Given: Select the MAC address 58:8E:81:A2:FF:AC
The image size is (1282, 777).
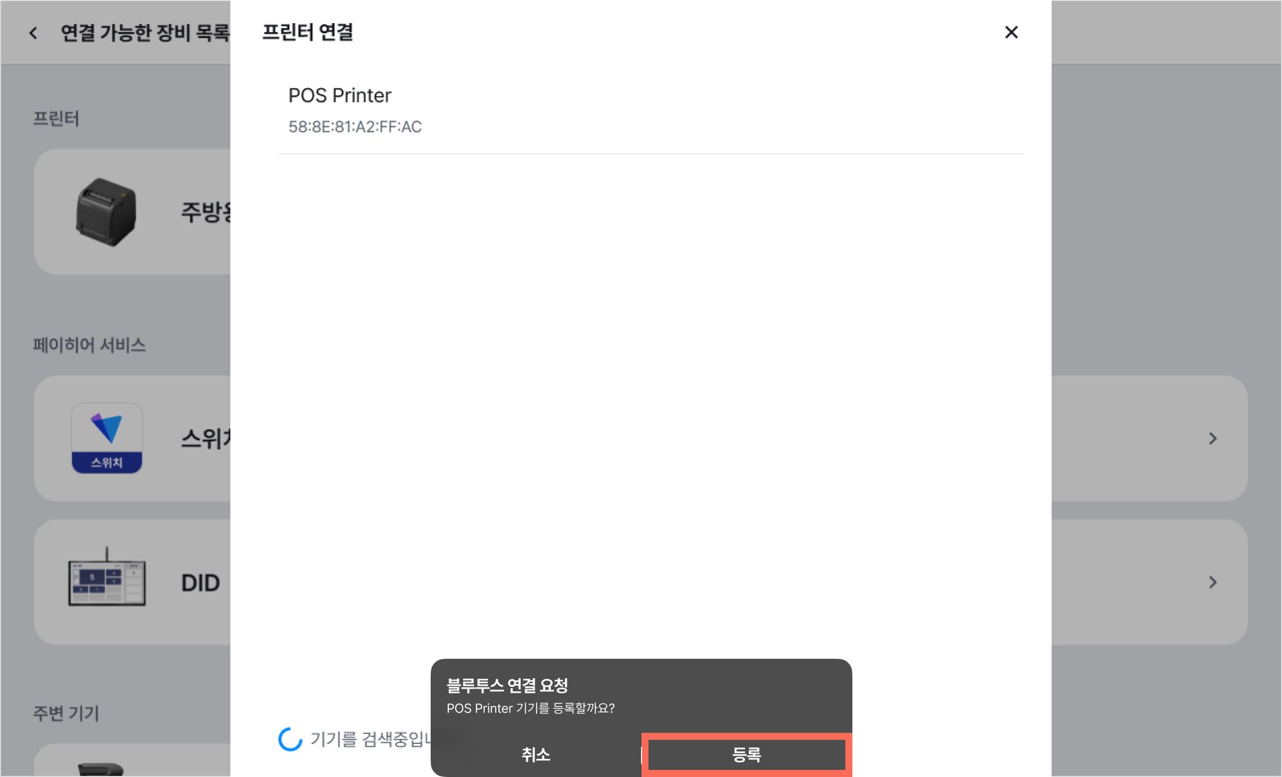Looking at the screenshot, I should (355, 127).
